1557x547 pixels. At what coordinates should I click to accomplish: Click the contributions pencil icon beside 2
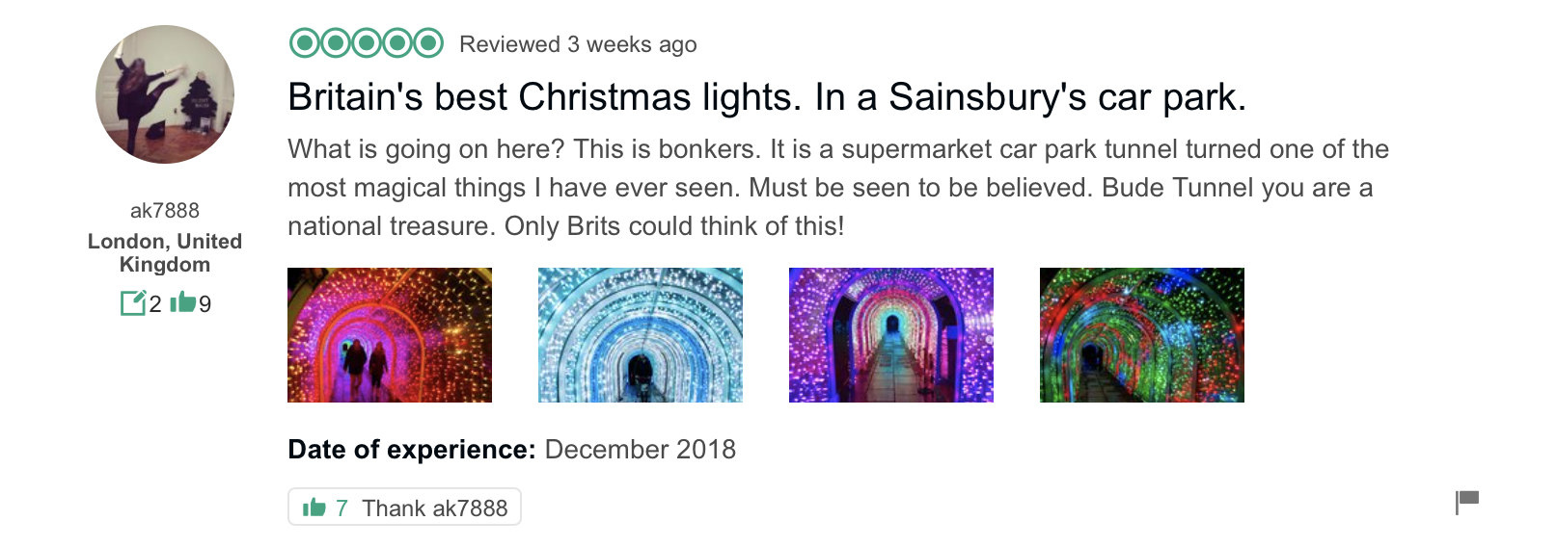point(132,303)
